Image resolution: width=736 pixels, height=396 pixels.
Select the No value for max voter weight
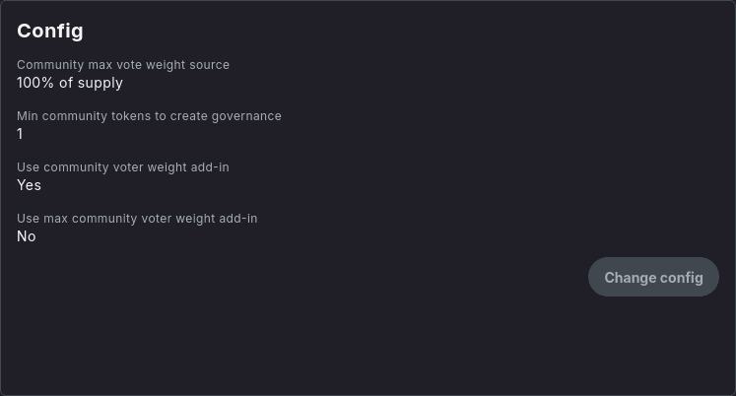(27, 236)
